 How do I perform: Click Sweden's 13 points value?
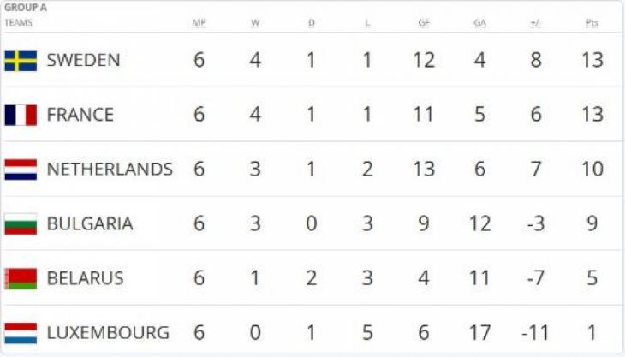click(592, 60)
